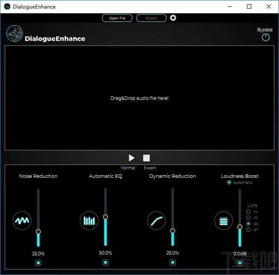Toggle Automatic EQ enable button below 50.0%
The image size is (279, 275).
(x=106, y=262)
